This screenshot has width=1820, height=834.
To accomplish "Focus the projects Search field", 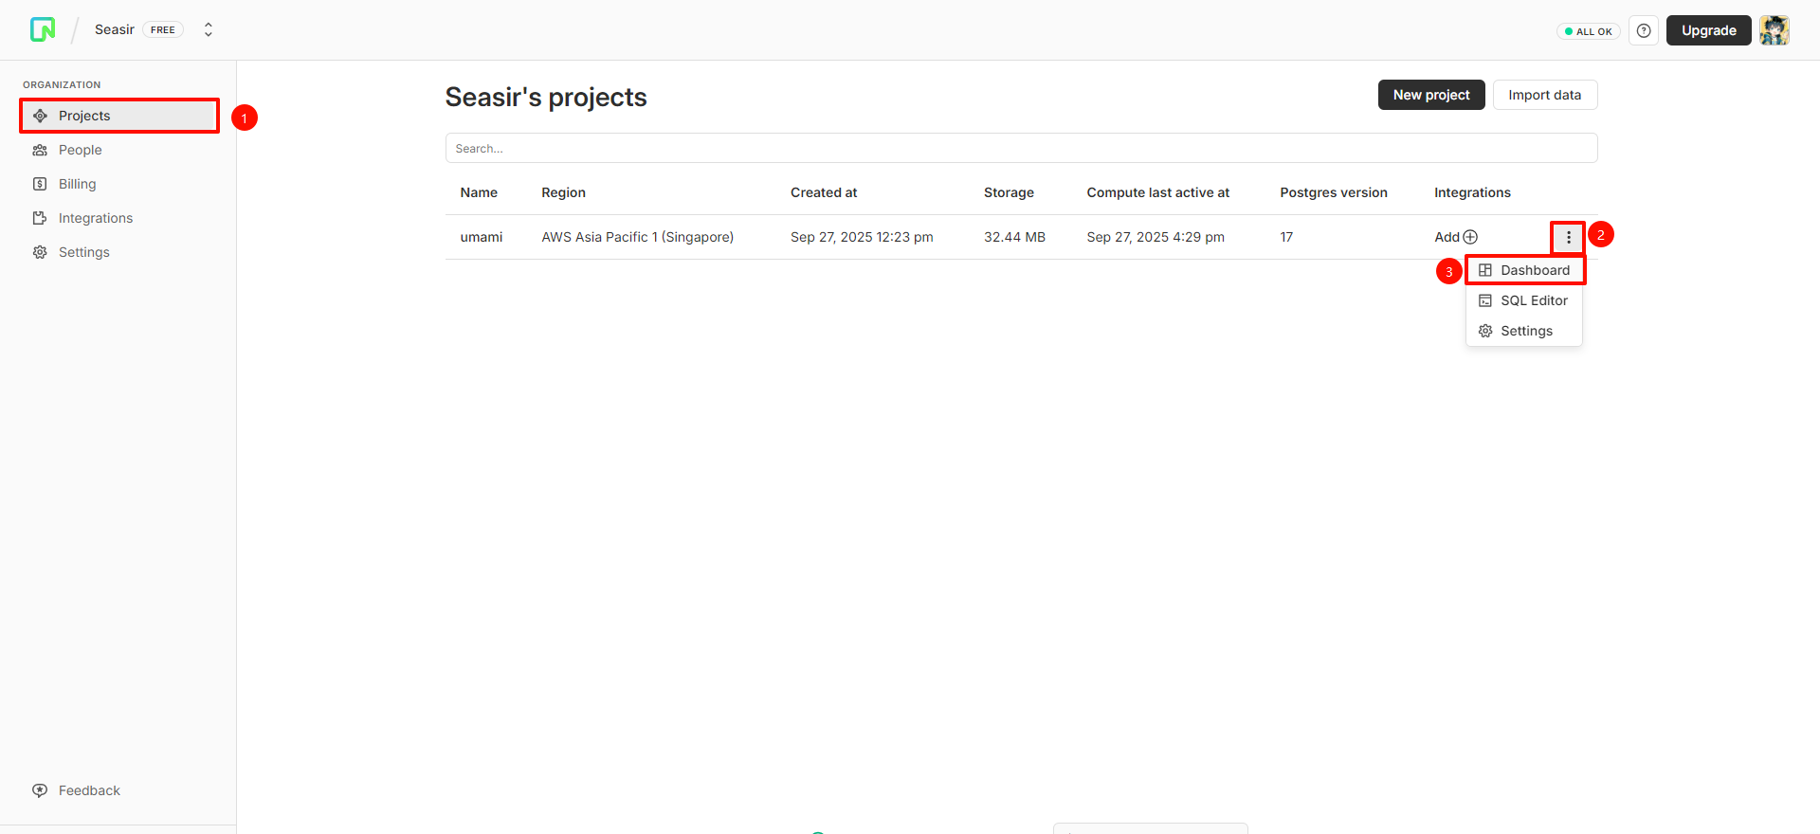I will (1020, 149).
